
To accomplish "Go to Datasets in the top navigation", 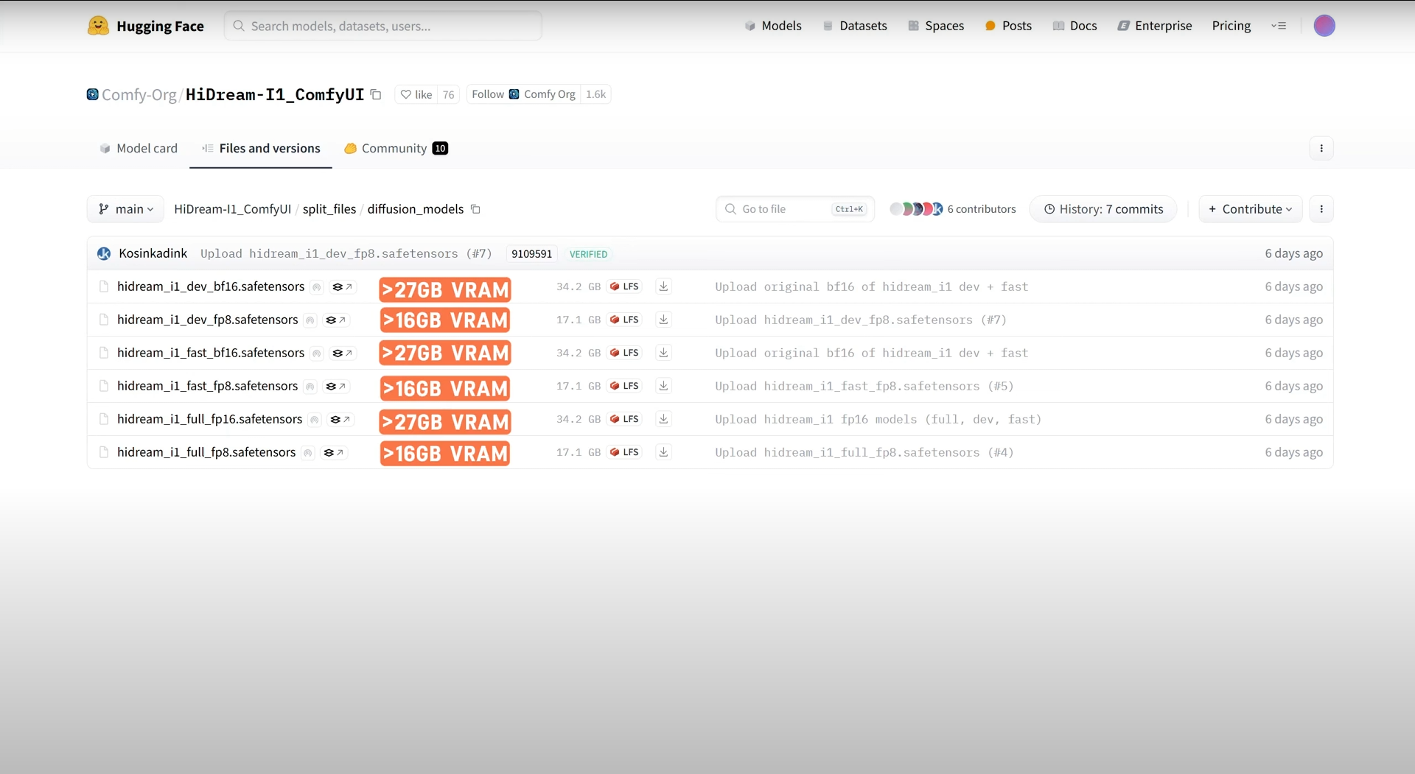I will [x=854, y=26].
